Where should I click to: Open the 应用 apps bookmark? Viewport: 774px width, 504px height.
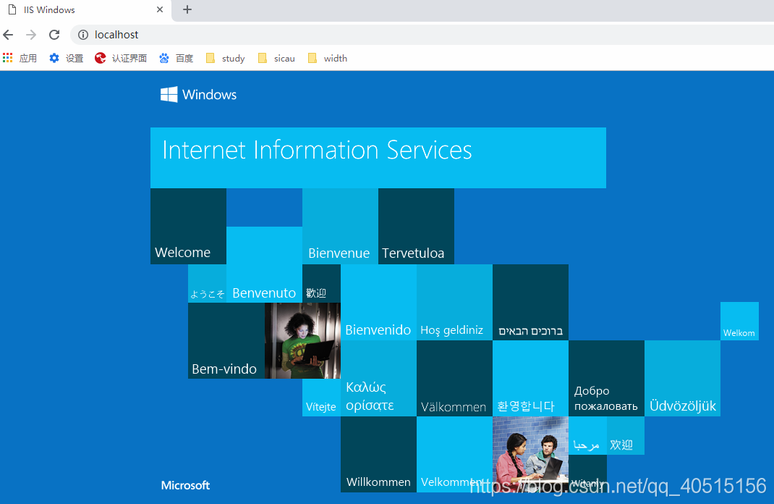click(20, 59)
